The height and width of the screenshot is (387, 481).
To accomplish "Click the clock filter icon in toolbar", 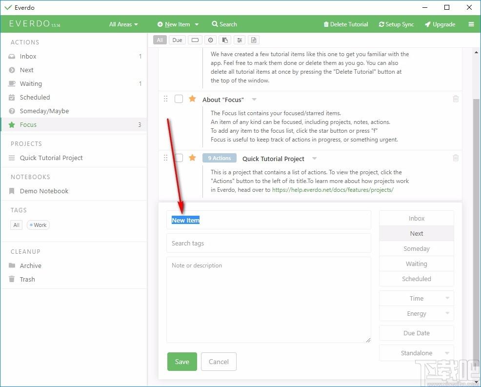I will (210, 40).
